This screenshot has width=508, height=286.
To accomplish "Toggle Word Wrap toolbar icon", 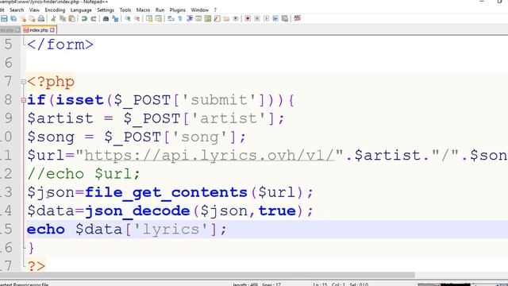I will tap(171, 18).
